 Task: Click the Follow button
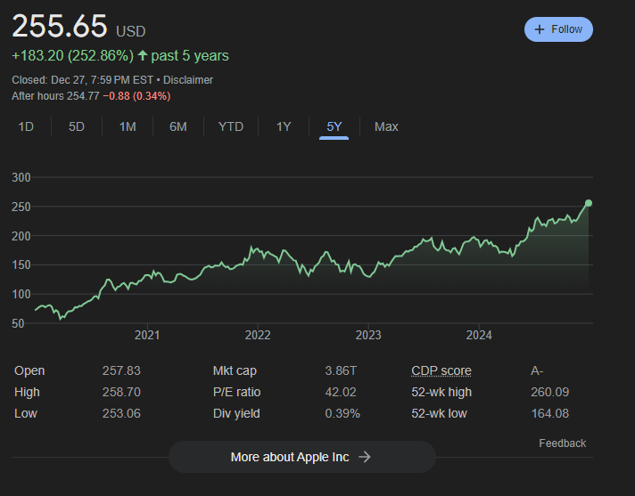558,29
